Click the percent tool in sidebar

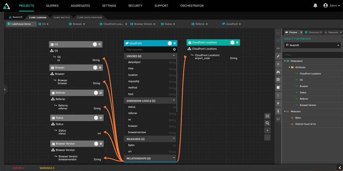point(278,64)
